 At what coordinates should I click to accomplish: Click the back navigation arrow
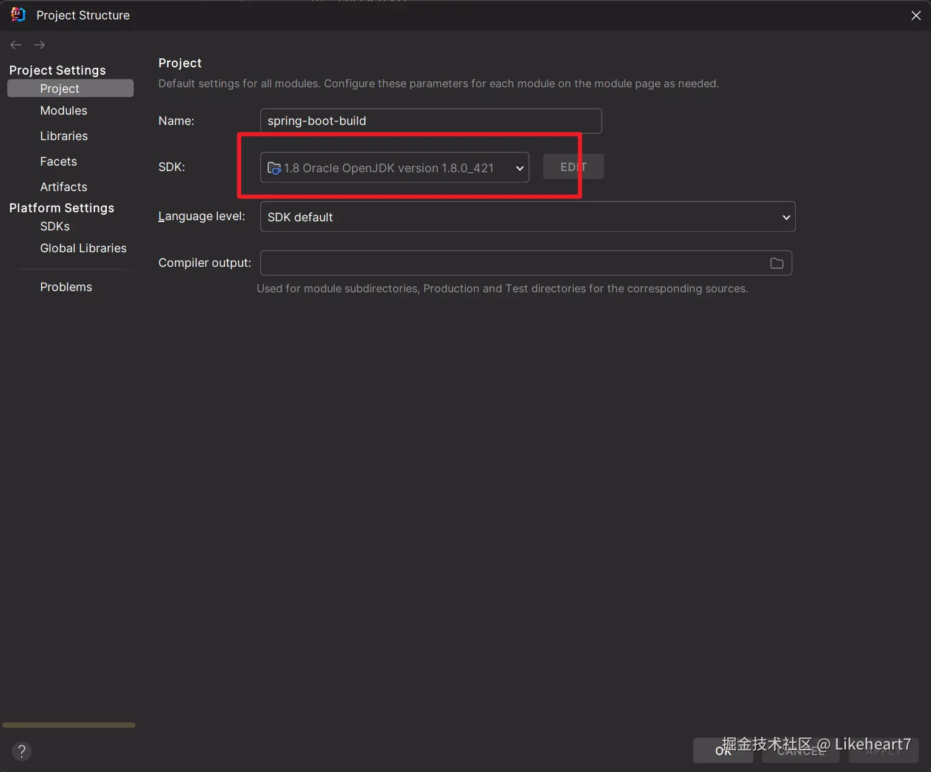pyautogui.click(x=16, y=45)
